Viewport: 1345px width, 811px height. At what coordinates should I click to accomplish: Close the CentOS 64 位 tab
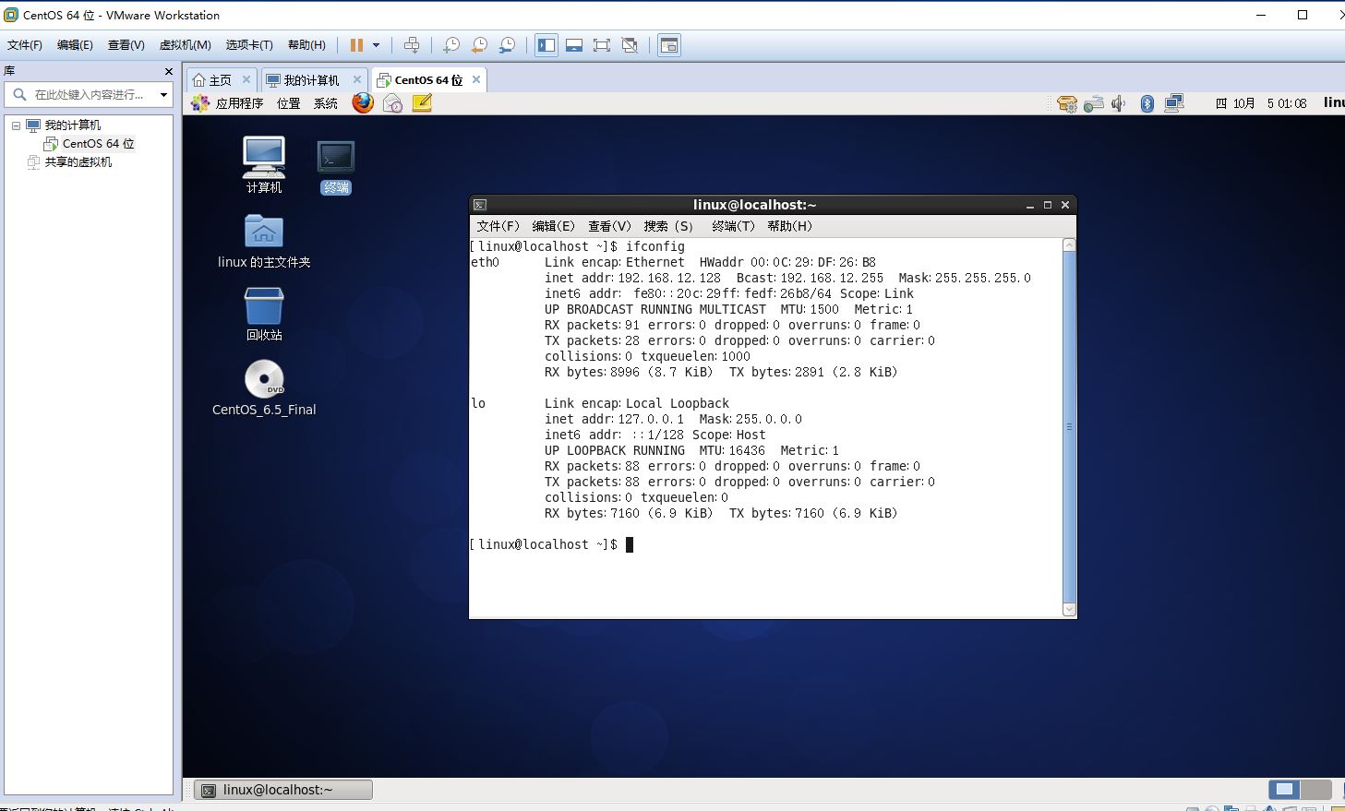point(476,79)
